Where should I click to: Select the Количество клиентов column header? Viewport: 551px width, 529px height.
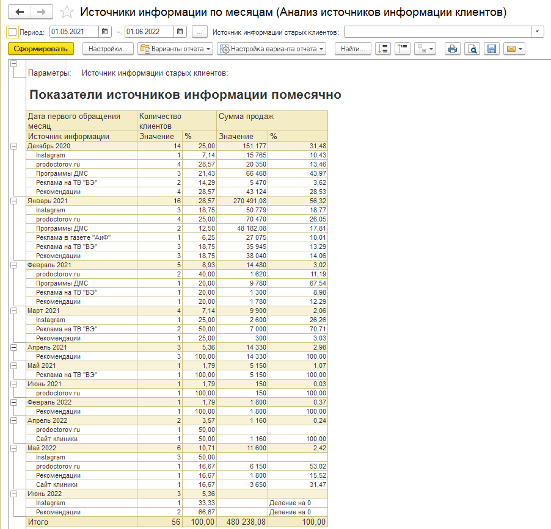177,121
